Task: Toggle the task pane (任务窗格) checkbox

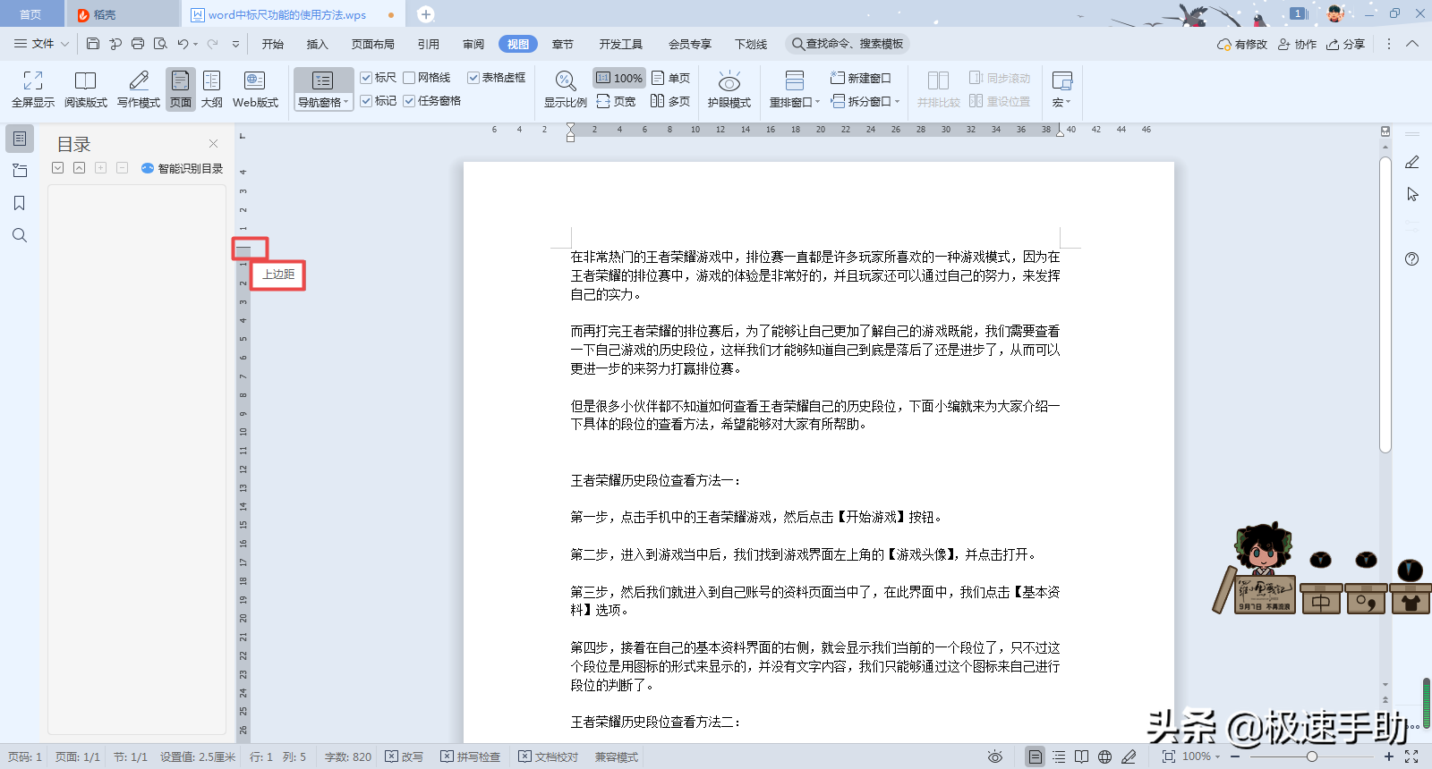Action: tap(409, 101)
